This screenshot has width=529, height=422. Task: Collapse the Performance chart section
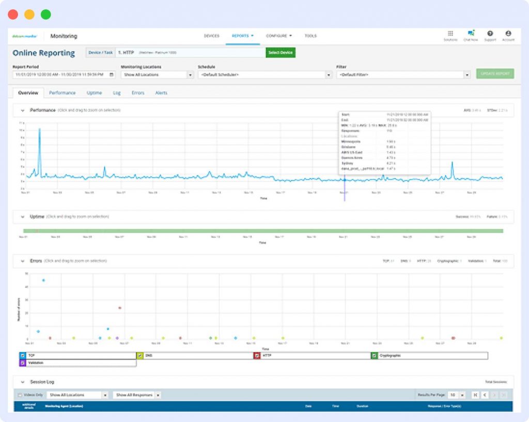coord(22,110)
